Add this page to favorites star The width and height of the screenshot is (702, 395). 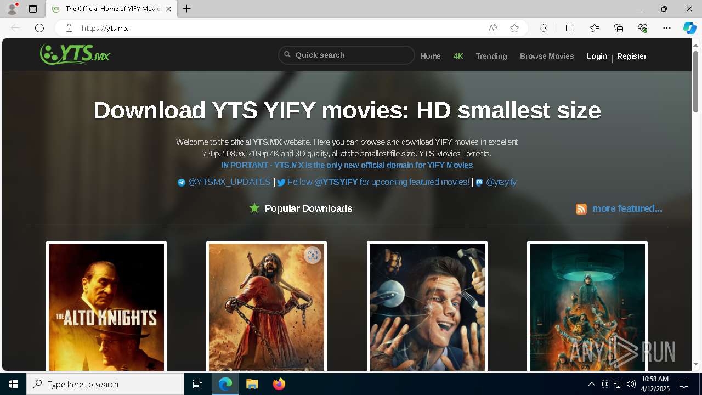[514, 28]
